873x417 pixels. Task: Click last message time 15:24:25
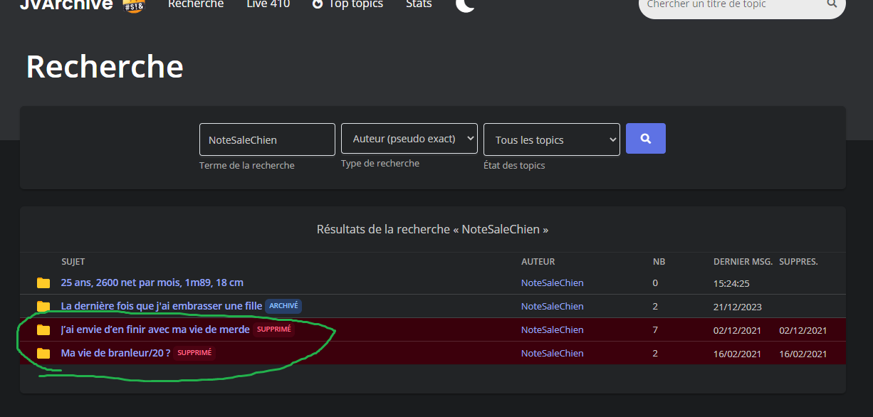(731, 283)
